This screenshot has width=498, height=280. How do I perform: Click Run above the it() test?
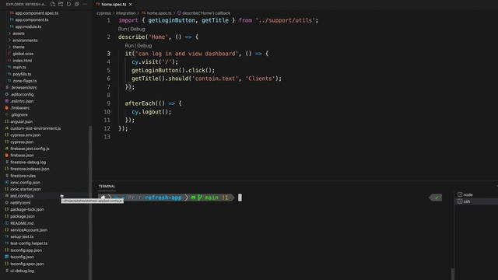click(129, 46)
